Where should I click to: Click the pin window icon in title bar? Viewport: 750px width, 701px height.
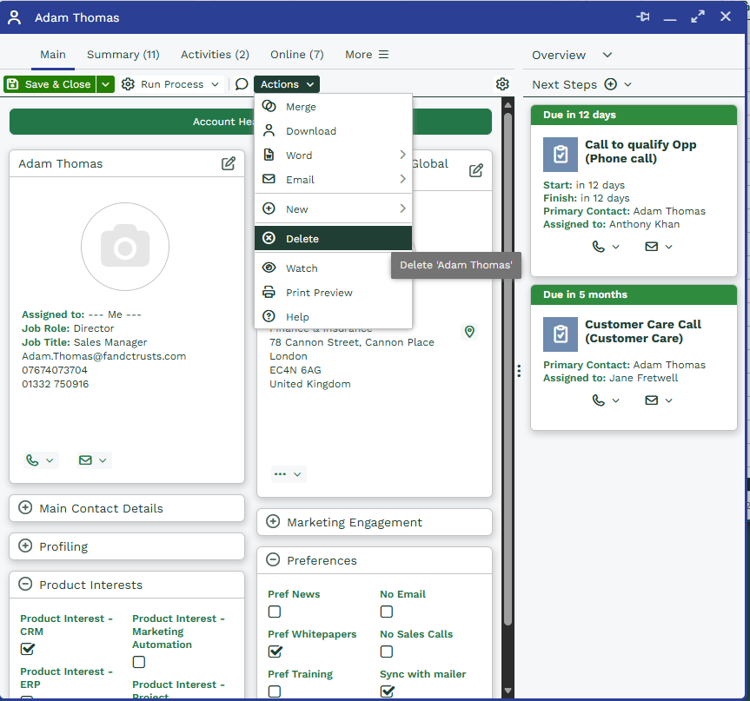click(643, 17)
